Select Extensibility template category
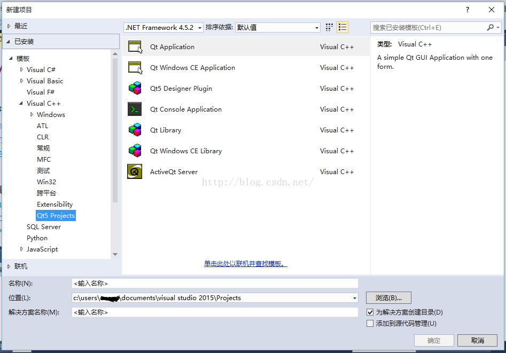Viewport: 506px width, 353px height. click(55, 204)
